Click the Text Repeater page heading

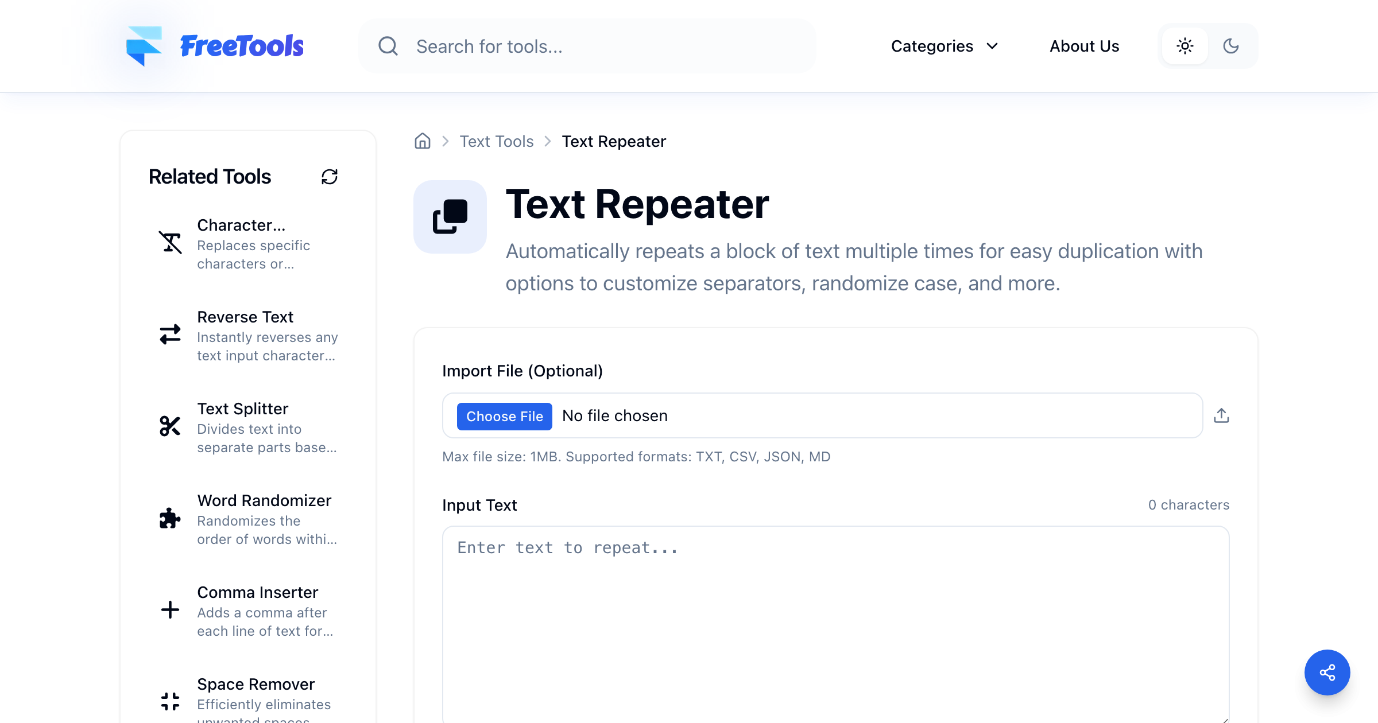coord(637,204)
